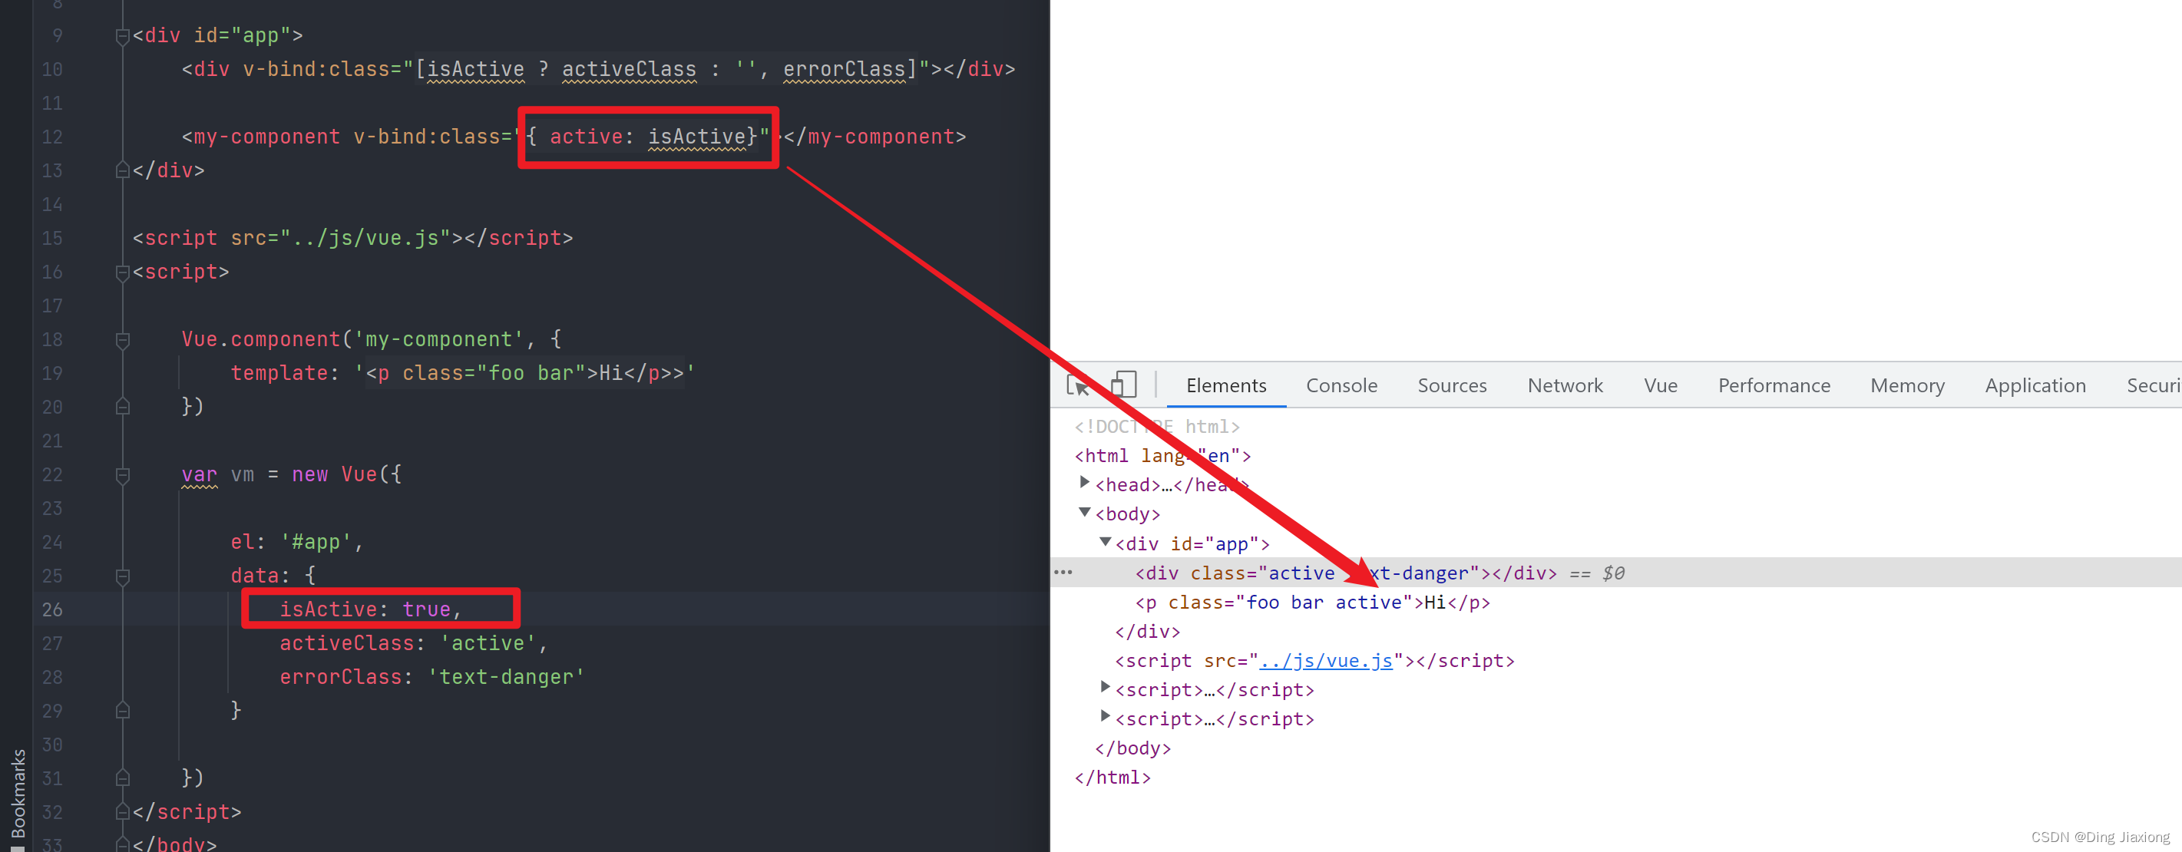
Task: Click the Network panel icon
Action: click(1562, 387)
